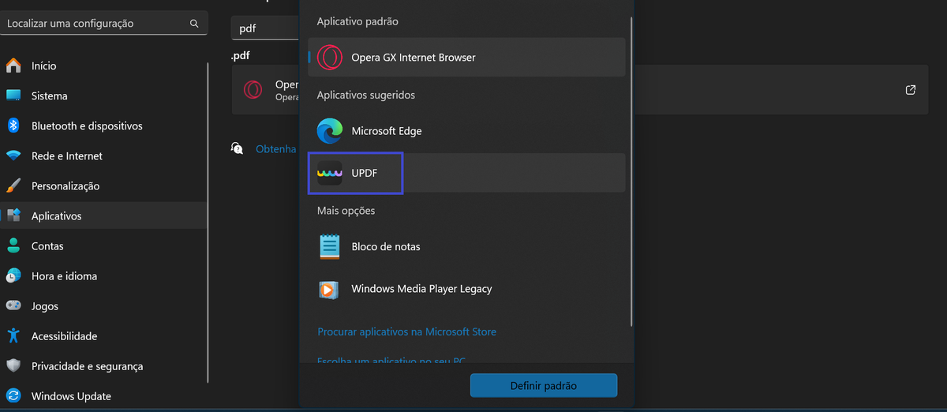Viewport: 947px width, 412px height.
Task: Choose Microsoft Edge as PDF app
Action: tap(466, 131)
